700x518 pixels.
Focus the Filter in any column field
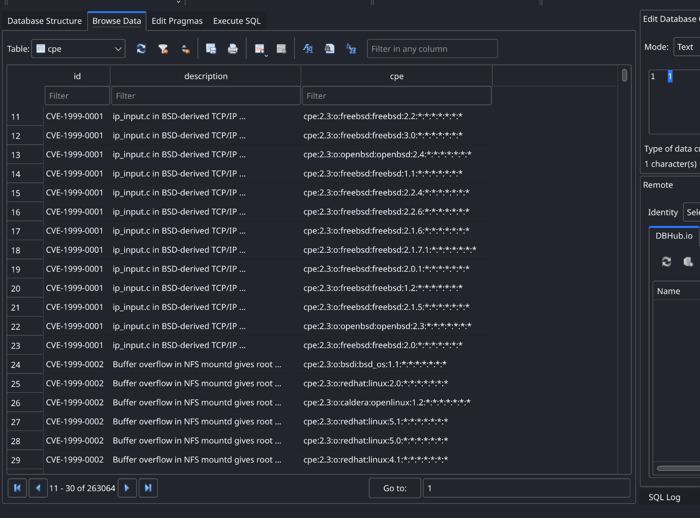(432, 49)
